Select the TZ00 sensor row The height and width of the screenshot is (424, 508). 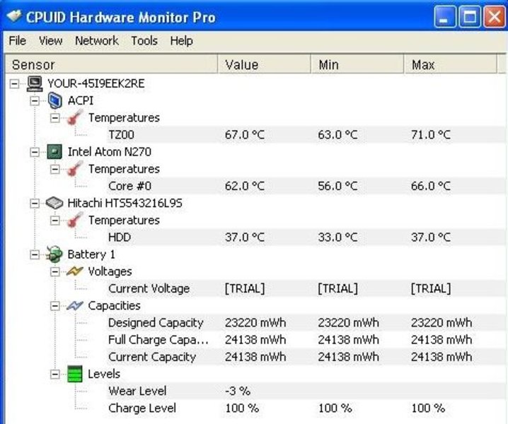(306, 134)
